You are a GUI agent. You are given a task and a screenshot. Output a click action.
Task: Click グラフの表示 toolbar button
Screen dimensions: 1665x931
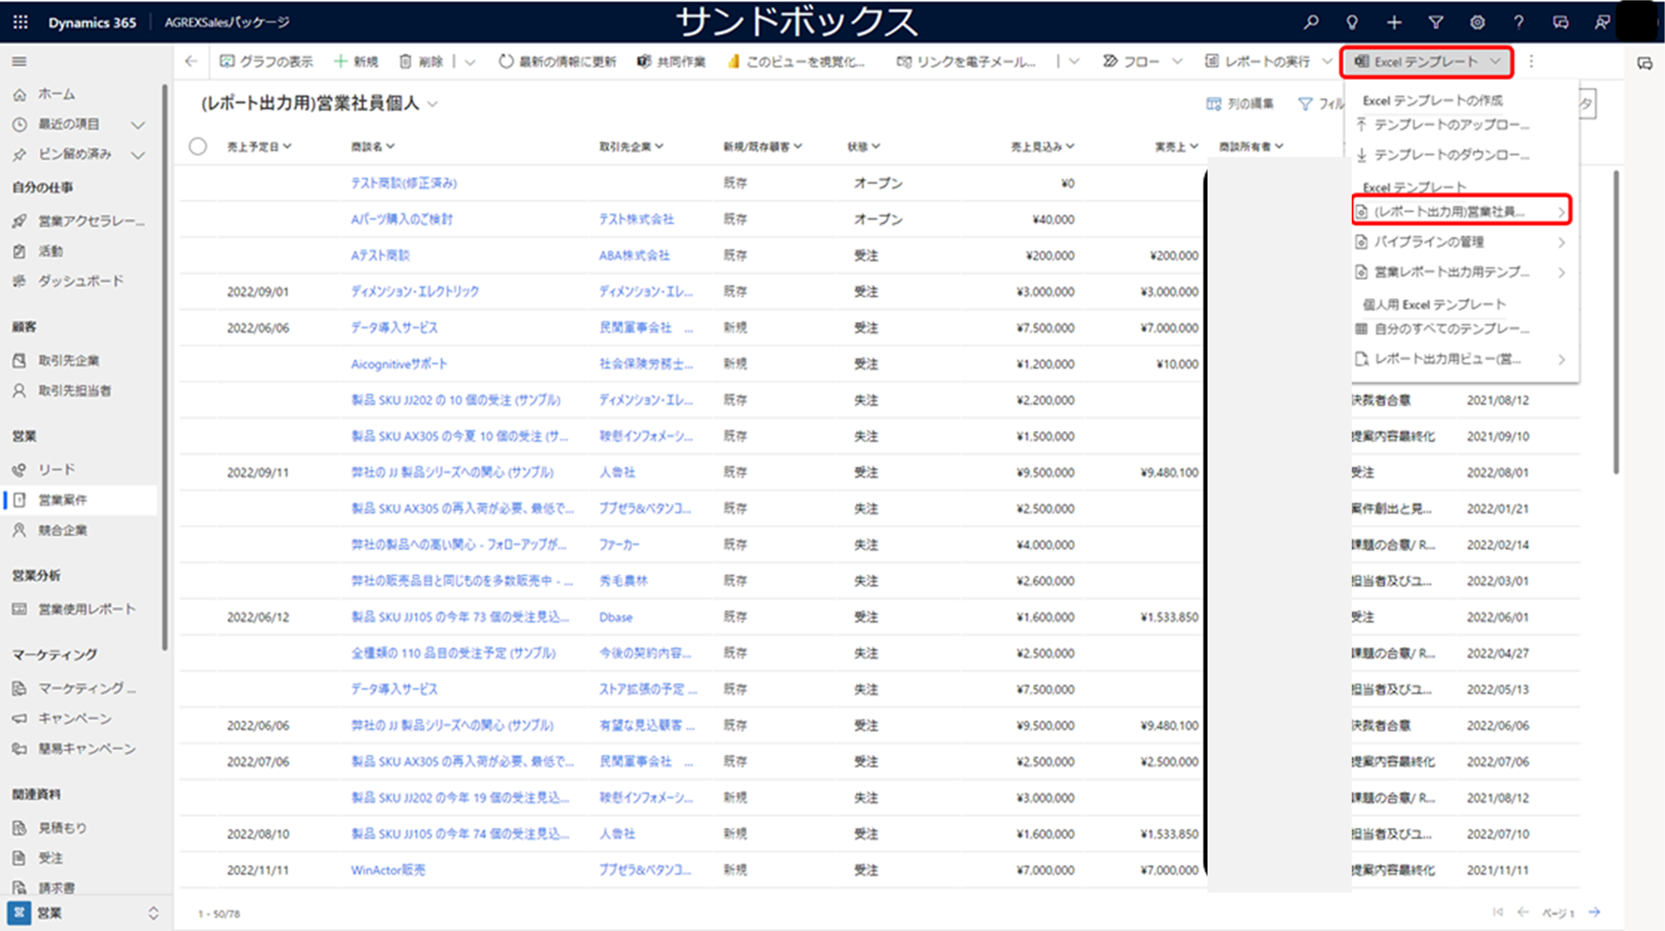click(x=266, y=61)
